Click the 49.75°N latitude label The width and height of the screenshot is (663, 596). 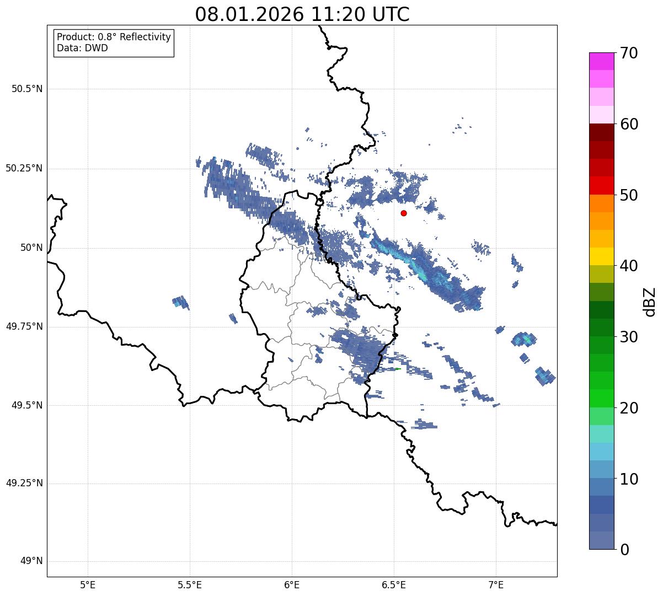24,326
